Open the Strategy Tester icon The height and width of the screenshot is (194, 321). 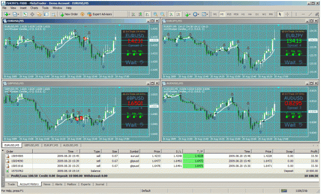[x=53, y=14]
